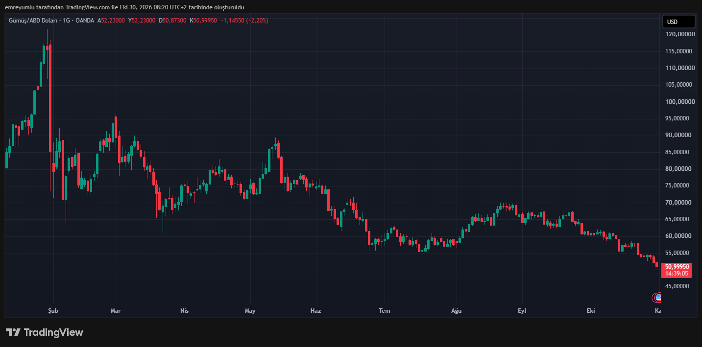Click the change value −1,14550 (−2,20%)

pyautogui.click(x=244, y=21)
